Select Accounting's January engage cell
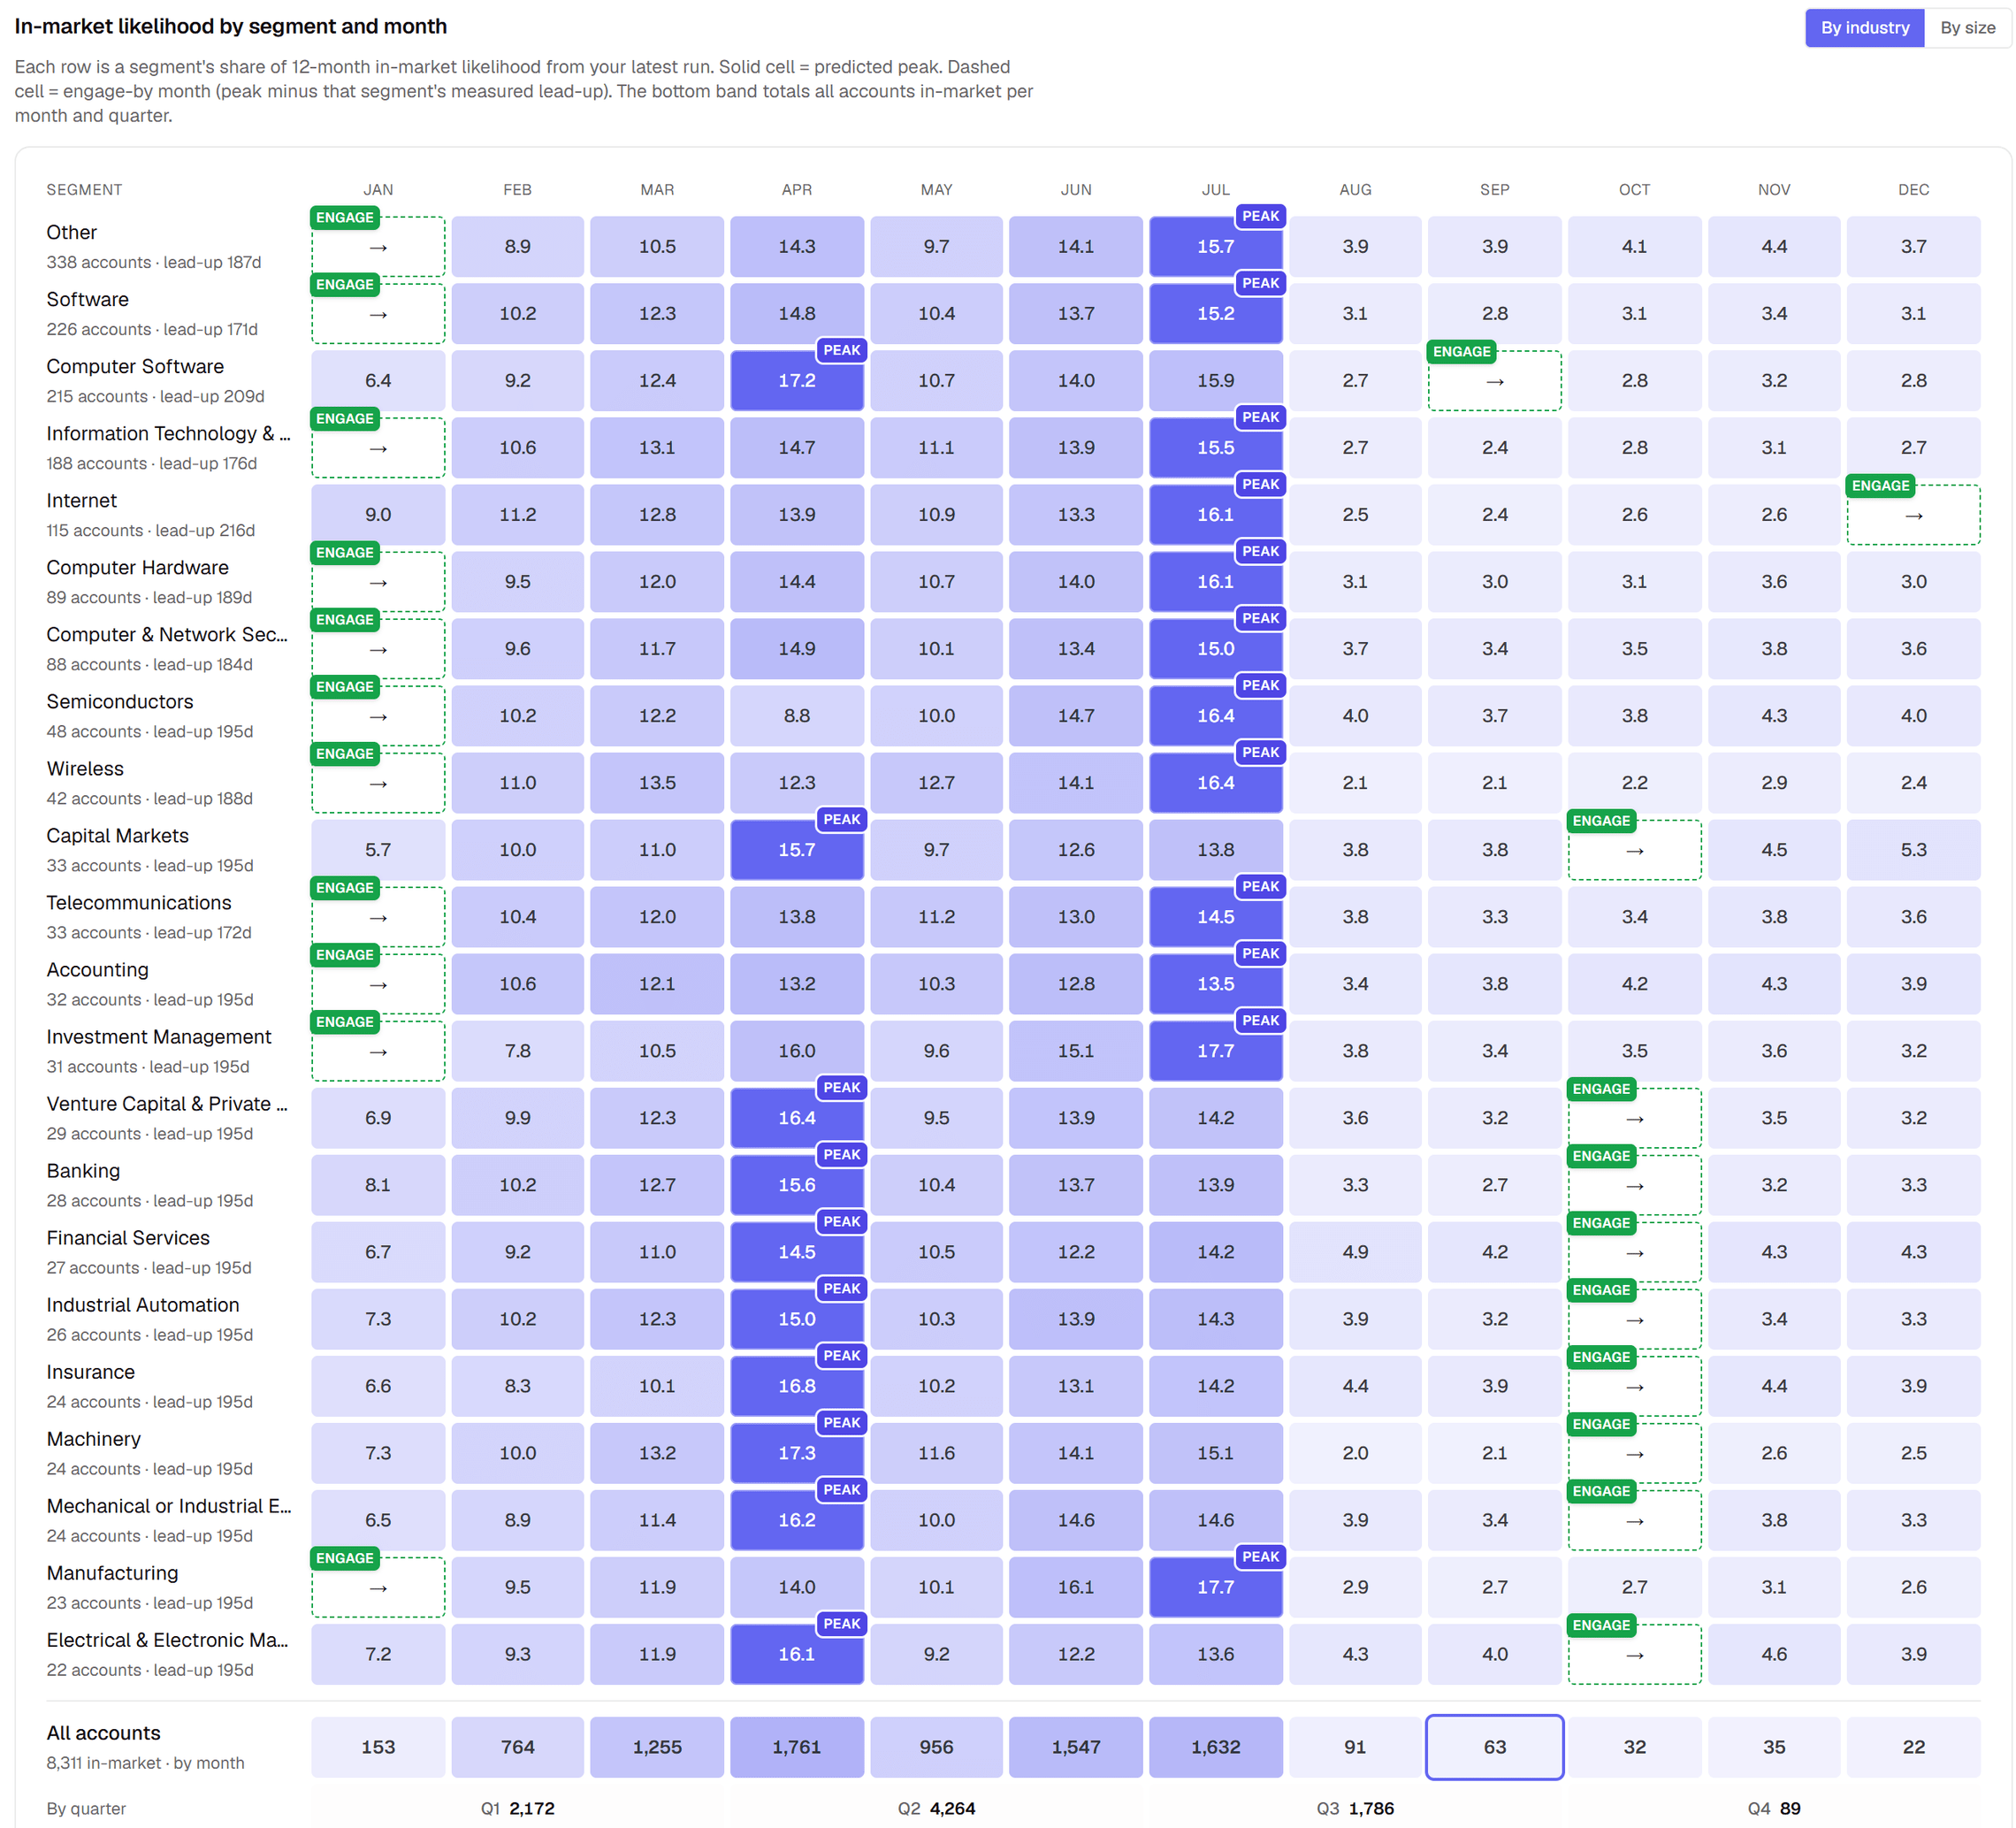The height and width of the screenshot is (1828, 2016). click(378, 984)
